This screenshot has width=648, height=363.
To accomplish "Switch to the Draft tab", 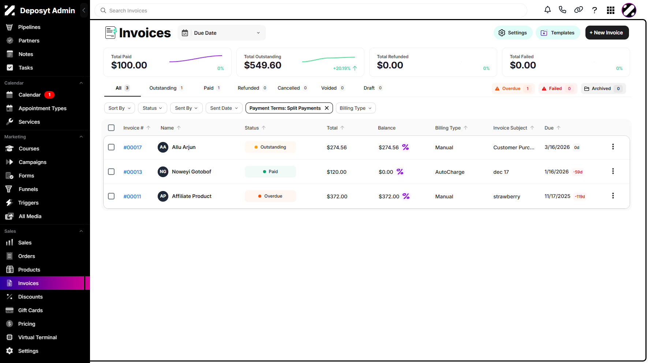I will (x=373, y=88).
